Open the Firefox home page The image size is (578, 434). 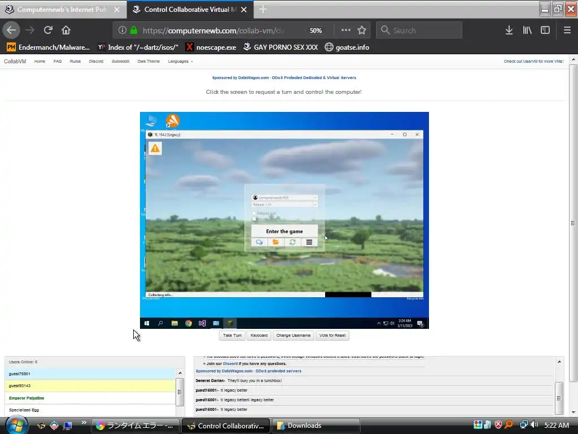[x=66, y=31]
